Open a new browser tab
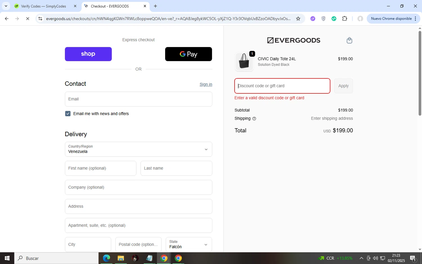422x264 pixels. 155,6
